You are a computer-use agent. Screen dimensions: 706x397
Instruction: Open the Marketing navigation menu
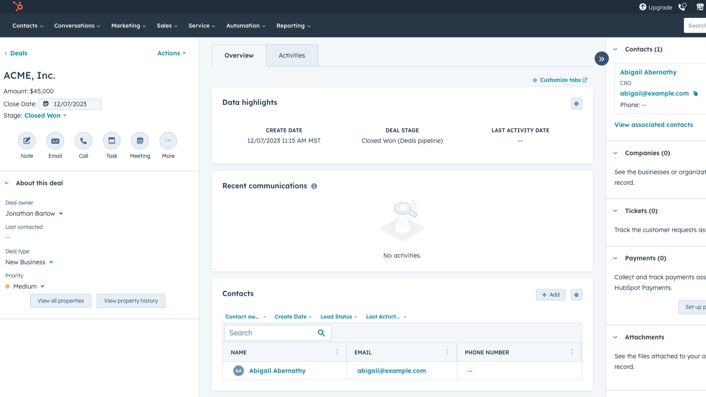tap(129, 26)
